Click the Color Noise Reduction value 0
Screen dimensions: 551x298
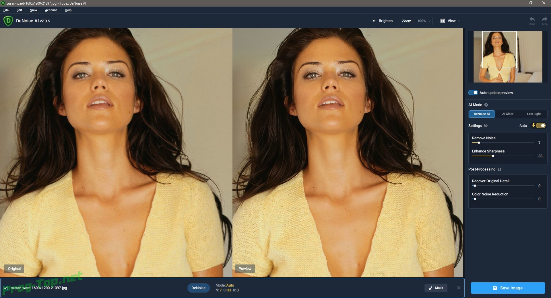(x=540, y=199)
